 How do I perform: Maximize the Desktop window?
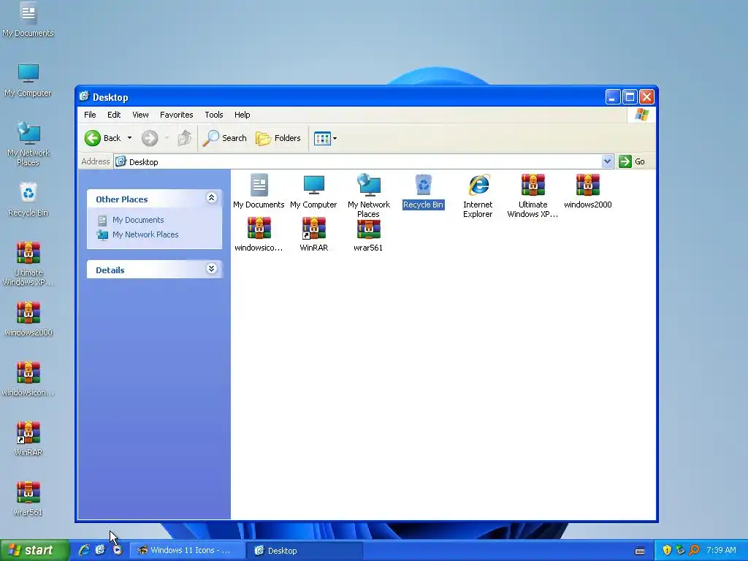pos(630,97)
